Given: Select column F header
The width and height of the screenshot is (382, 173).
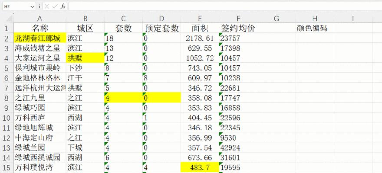Looking at the screenshot, I should click(238, 19).
